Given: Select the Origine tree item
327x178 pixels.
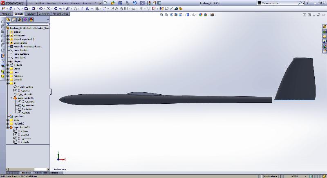Looking at the screenshot, I should [18, 61].
